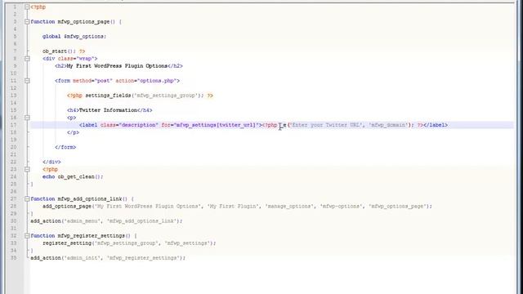
Task: Collapse mfwp_register_settings function fold on line 32
Action: coord(27,236)
